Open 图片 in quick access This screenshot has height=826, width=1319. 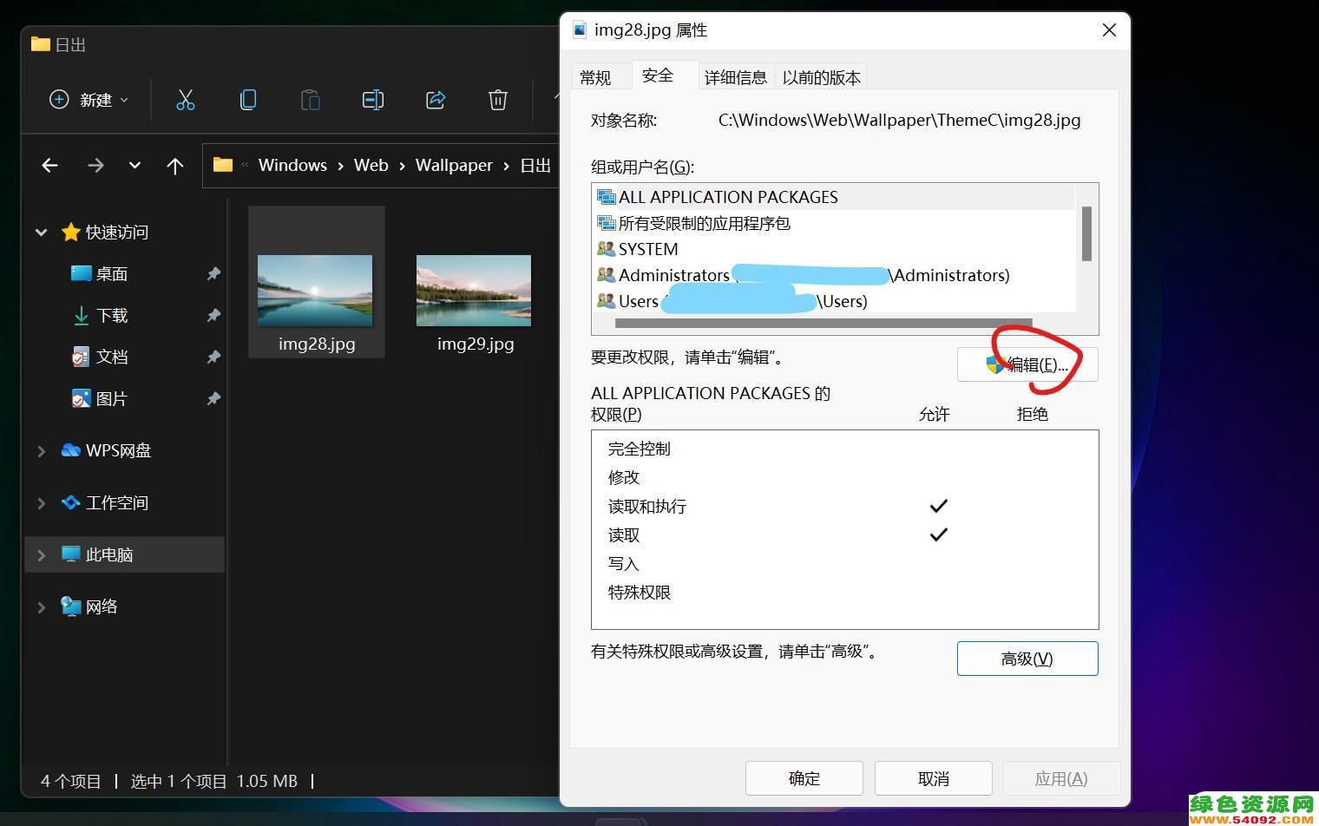111,398
